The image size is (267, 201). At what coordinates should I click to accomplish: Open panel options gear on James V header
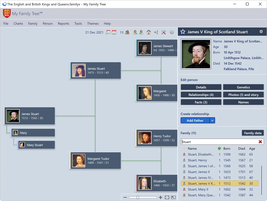click(261, 32)
